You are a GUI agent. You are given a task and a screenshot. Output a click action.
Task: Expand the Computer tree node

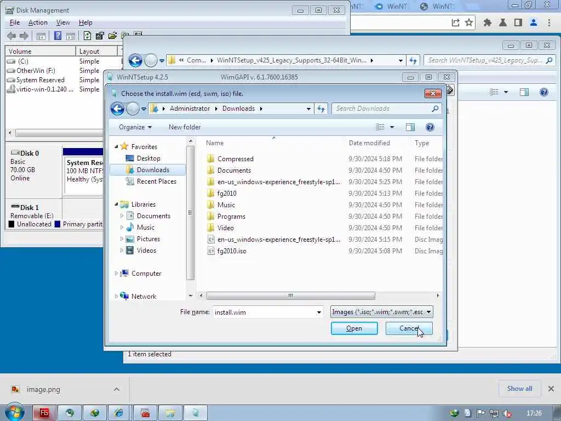[x=116, y=273]
